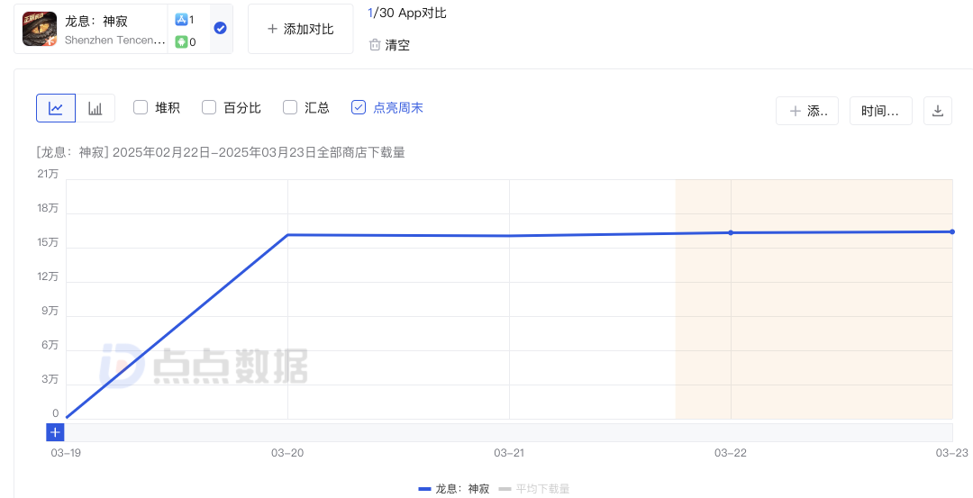Click the 添加对比 button
The height and width of the screenshot is (498, 973).
pyautogui.click(x=300, y=29)
